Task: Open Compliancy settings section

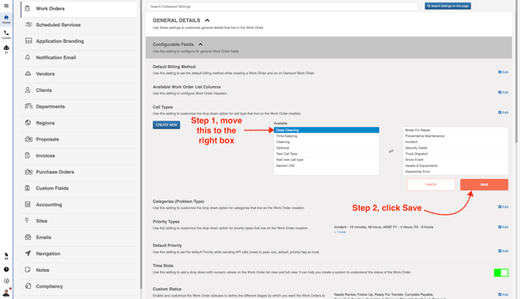Action: click(78, 286)
